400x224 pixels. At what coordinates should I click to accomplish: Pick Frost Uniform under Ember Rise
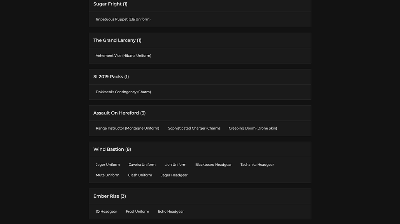[137, 212]
